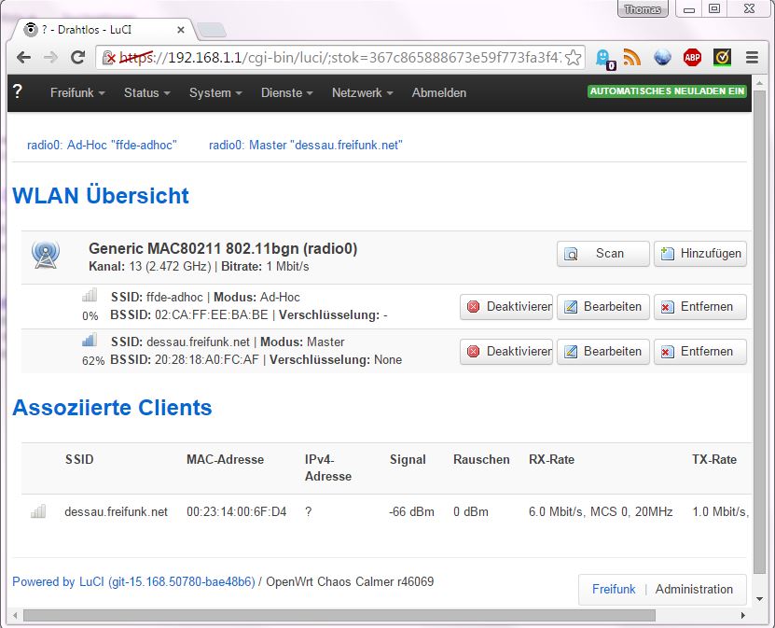
Task: Expand the System dropdown menu
Action: 215,92
